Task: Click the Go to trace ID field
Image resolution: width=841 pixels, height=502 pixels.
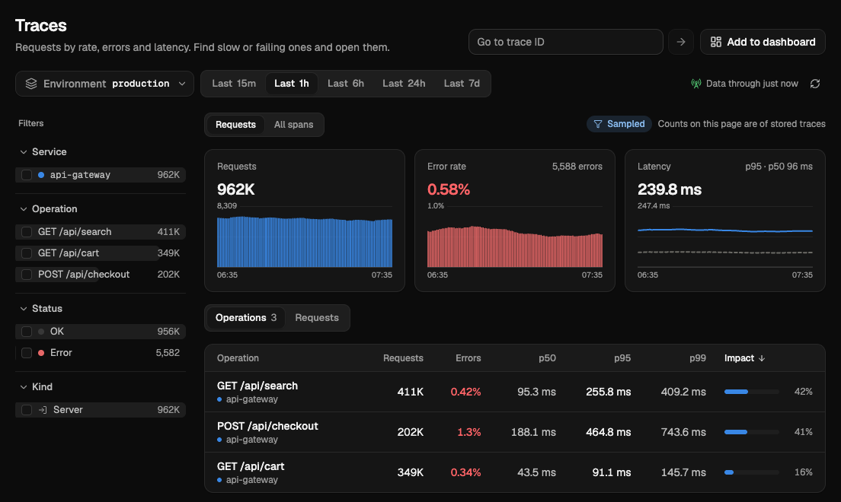Action: [x=566, y=42]
